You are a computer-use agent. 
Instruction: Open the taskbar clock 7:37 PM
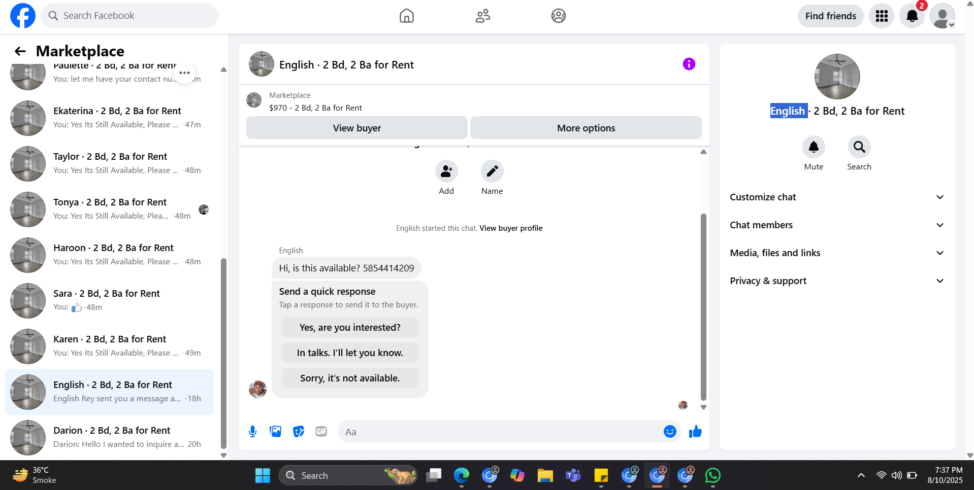coord(945,476)
